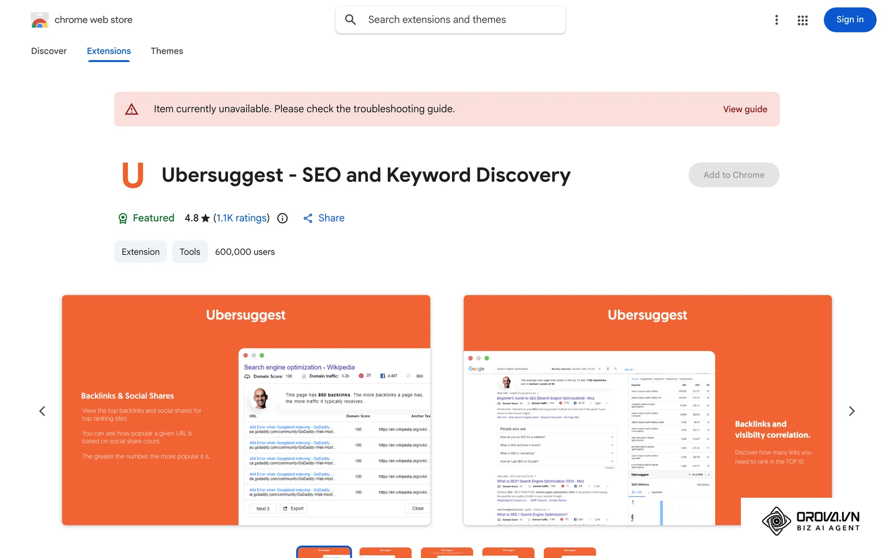Open the Themes tab
This screenshot has width=894, height=558.
point(167,51)
